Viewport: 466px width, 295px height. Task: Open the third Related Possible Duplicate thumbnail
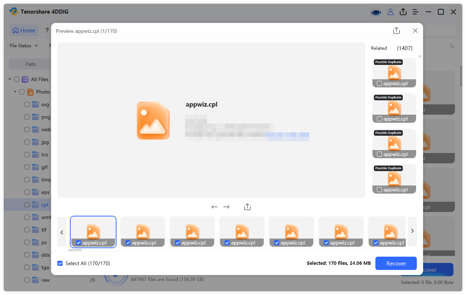coord(394,143)
